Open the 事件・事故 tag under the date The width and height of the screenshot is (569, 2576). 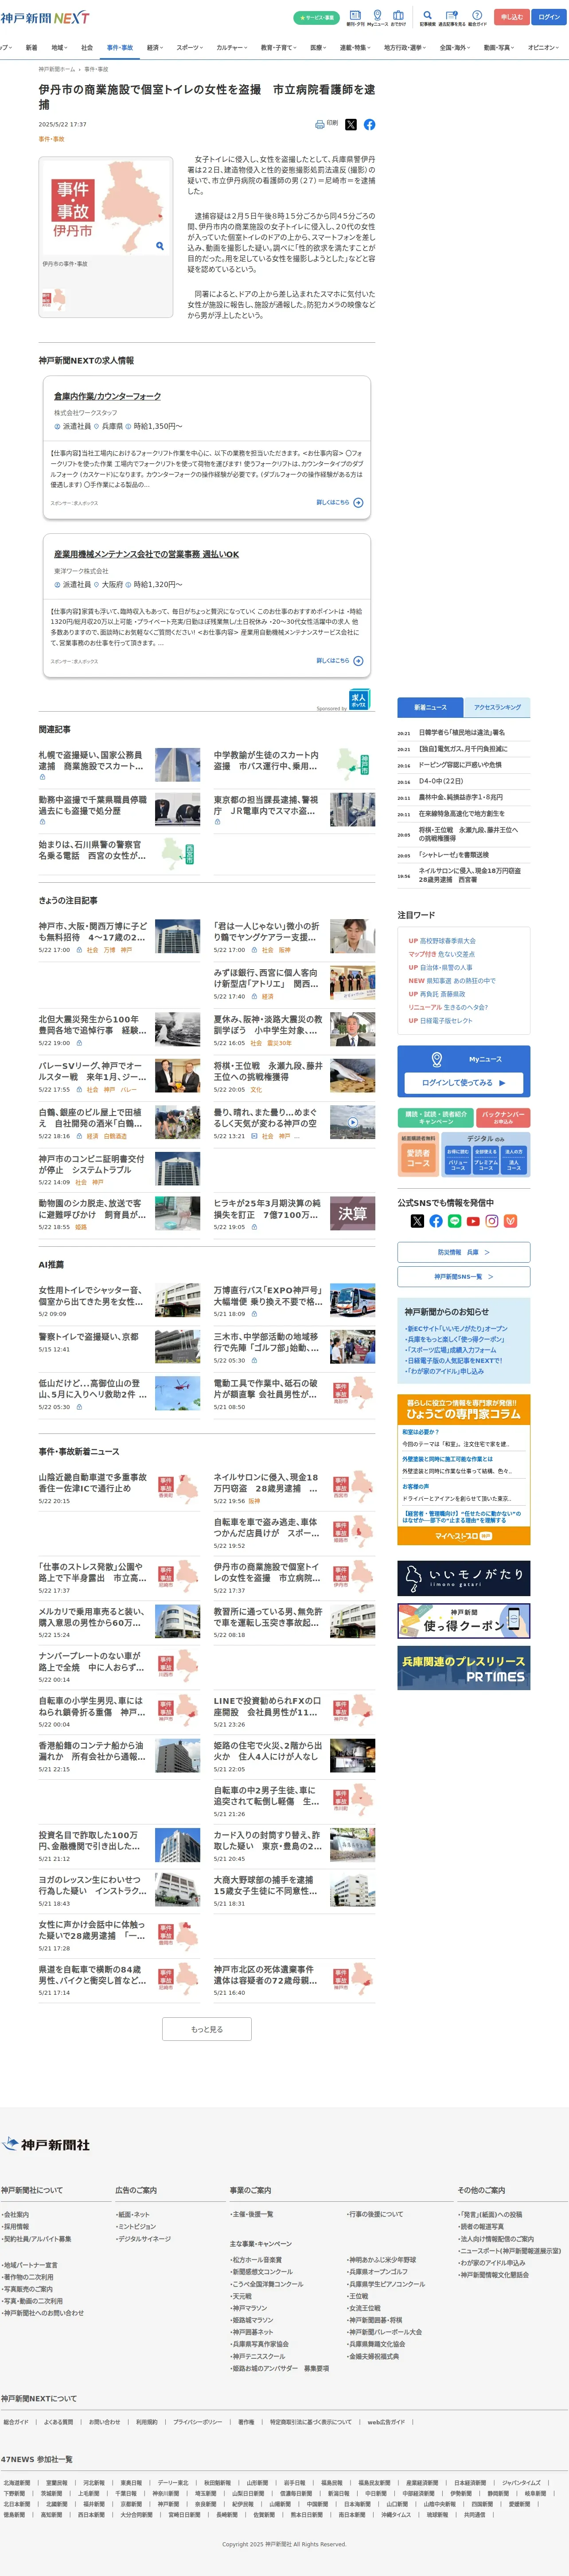(51, 139)
